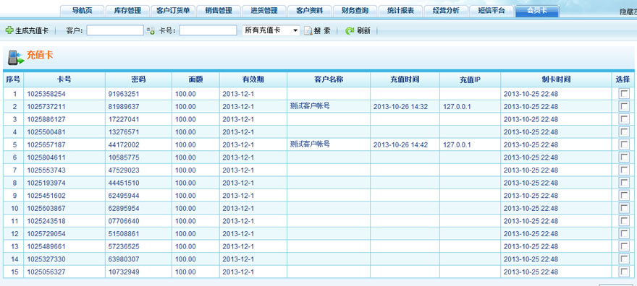Screen dimensions: 637x286
Task: Click the 卡号 column header
Action: coord(64,79)
